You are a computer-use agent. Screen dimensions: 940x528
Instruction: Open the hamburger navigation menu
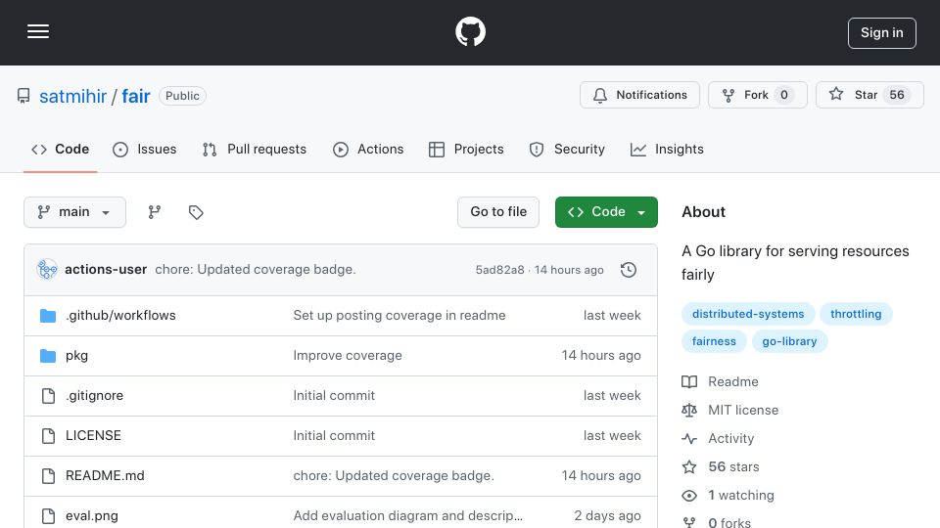(38, 31)
